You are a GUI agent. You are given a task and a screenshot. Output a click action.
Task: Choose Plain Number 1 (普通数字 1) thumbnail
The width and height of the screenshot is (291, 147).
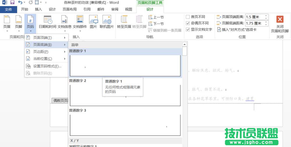click(x=125, y=66)
